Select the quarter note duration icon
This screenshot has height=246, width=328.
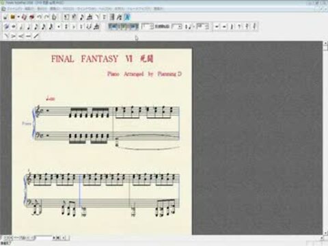coord(29,27)
